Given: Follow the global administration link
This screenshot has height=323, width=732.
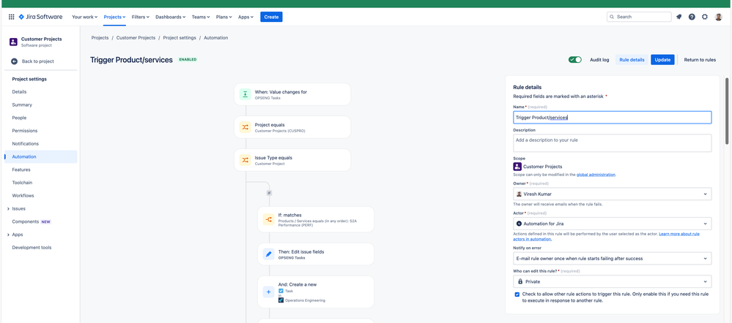Looking at the screenshot, I should 596,175.
